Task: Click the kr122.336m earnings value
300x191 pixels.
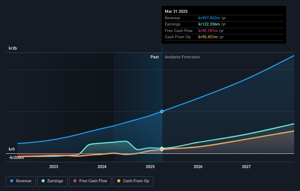Action: click(209, 24)
